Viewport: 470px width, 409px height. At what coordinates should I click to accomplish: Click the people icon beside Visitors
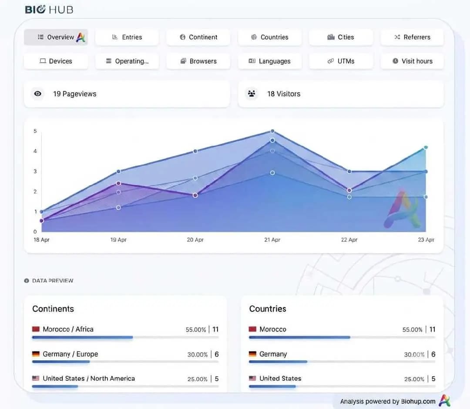pos(252,94)
